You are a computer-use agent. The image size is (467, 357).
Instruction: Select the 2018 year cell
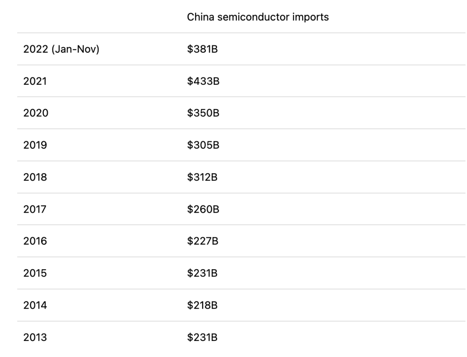pos(35,177)
